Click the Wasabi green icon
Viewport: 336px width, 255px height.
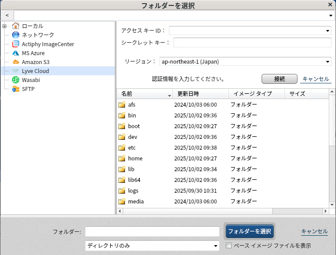(16, 80)
